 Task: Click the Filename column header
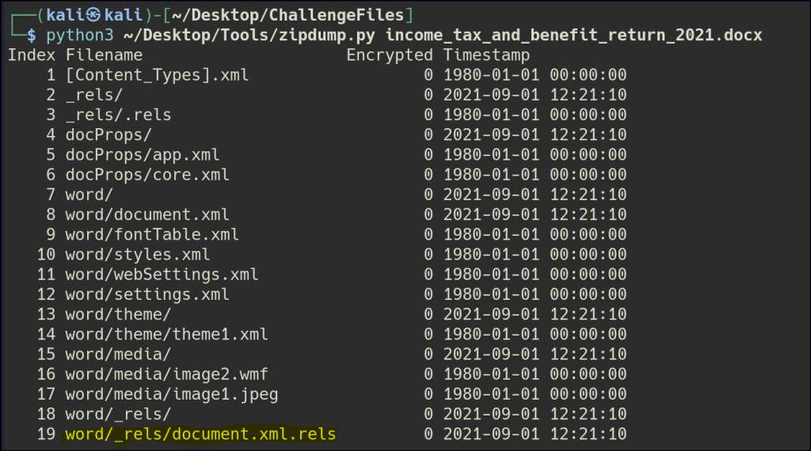[104, 55]
